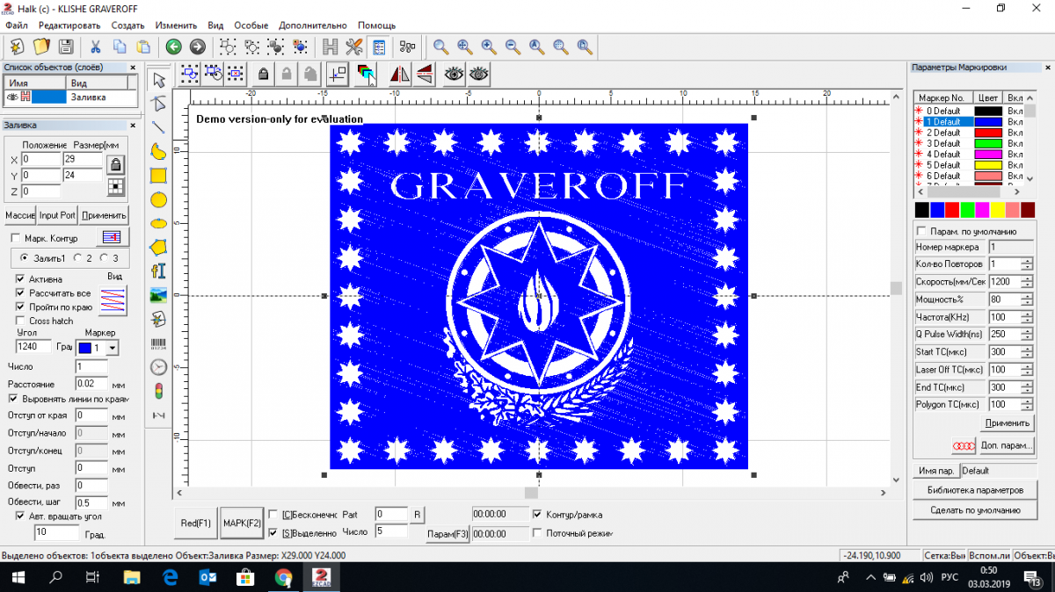Open the Файл menu
The image size is (1055, 592).
coord(17,25)
